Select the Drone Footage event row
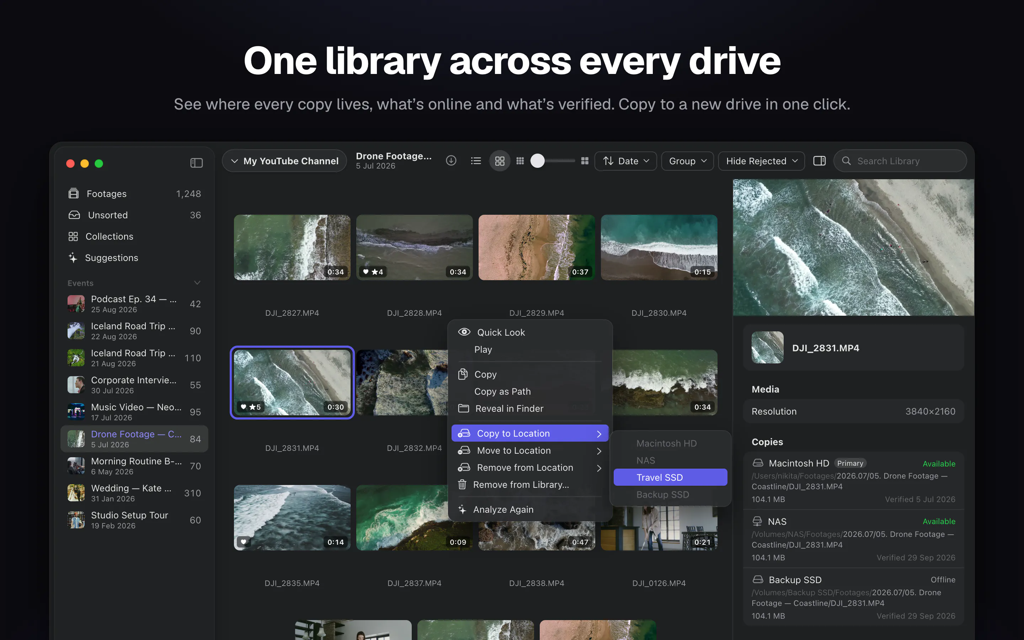 coord(134,439)
